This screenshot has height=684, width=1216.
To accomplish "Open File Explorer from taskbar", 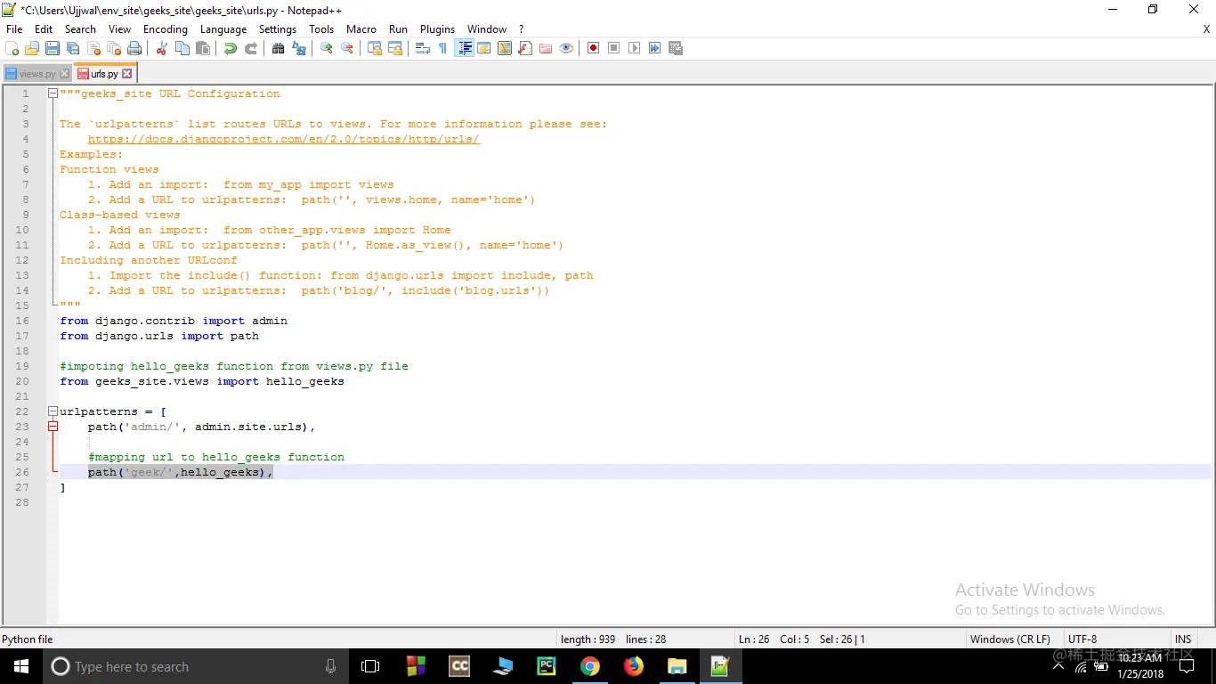I will pyautogui.click(x=677, y=666).
